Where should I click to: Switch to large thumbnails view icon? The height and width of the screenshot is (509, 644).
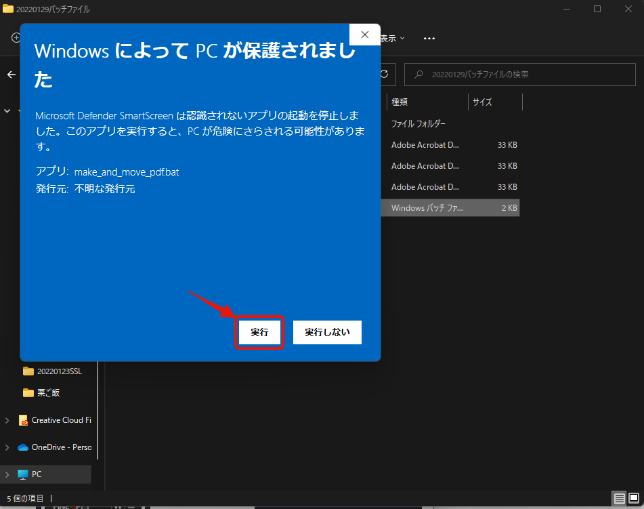(633, 499)
